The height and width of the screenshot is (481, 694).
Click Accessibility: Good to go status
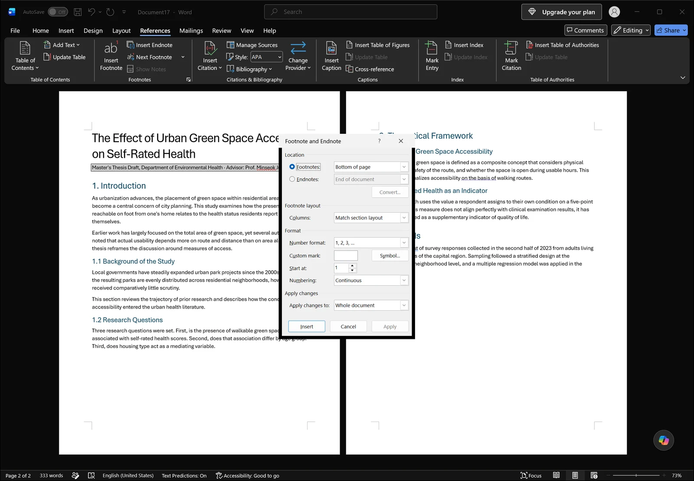point(247,475)
